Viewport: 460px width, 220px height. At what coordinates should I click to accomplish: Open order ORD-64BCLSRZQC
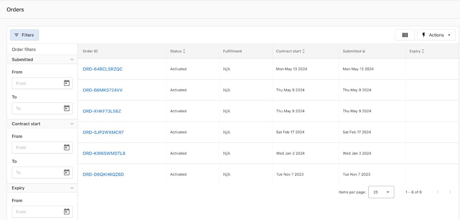[x=103, y=69]
